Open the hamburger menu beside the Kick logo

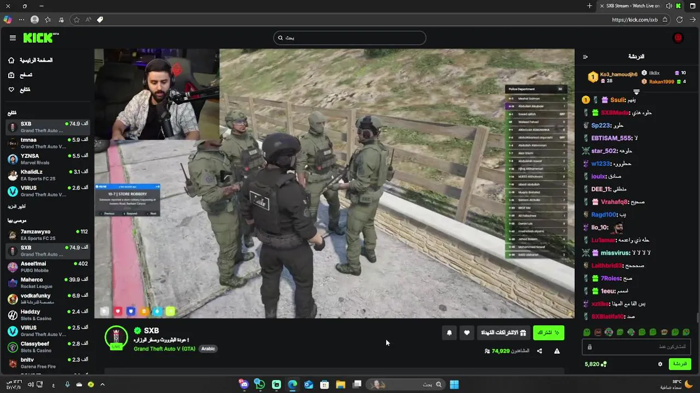click(13, 38)
